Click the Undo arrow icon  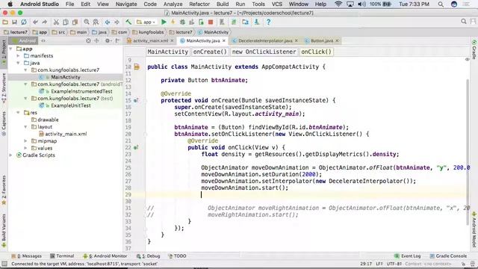pyautogui.click(x=36, y=22)
